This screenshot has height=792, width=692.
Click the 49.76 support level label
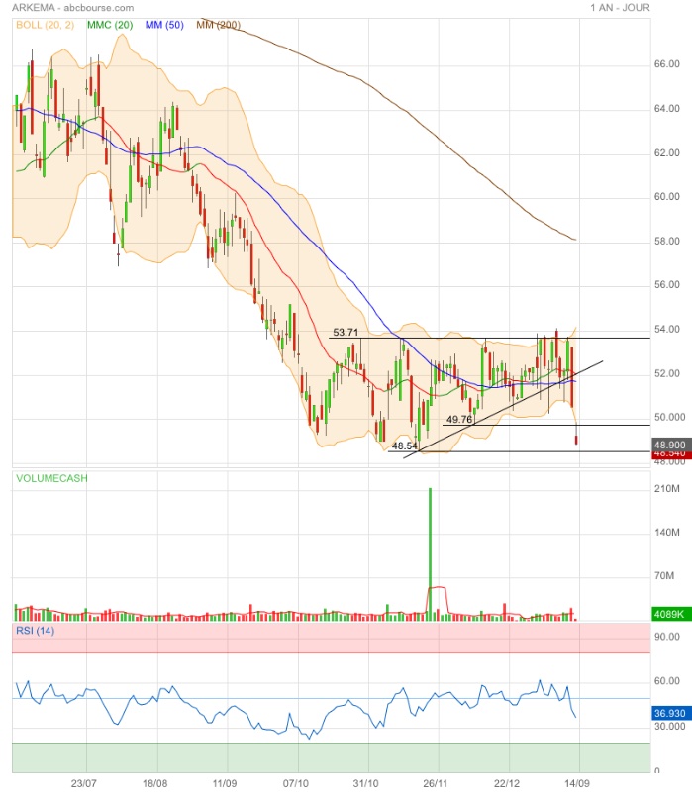pyautogui.click(x=459, y=419)
